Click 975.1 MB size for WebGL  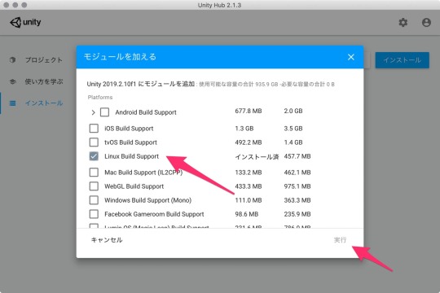pyautogui.click(x=297, y=186)
